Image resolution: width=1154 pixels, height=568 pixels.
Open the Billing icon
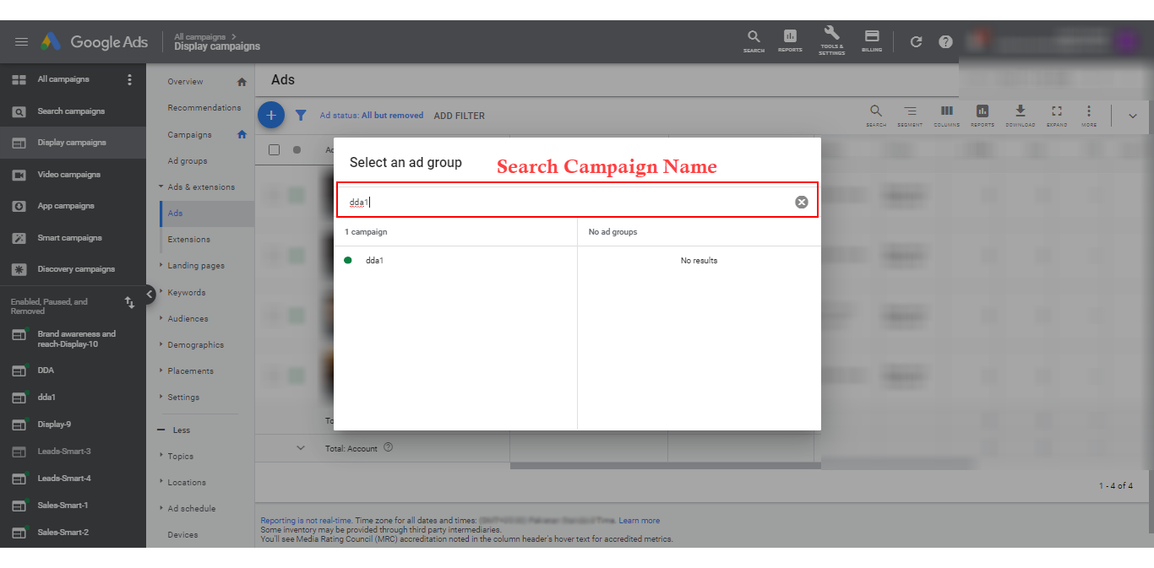coord(872,41)
